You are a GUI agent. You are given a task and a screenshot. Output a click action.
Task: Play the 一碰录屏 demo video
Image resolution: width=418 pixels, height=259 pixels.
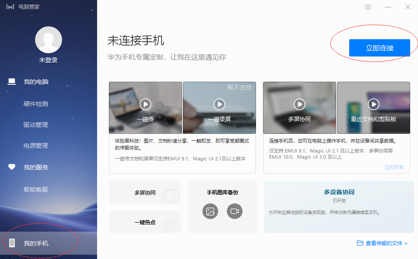click(219, 104)
